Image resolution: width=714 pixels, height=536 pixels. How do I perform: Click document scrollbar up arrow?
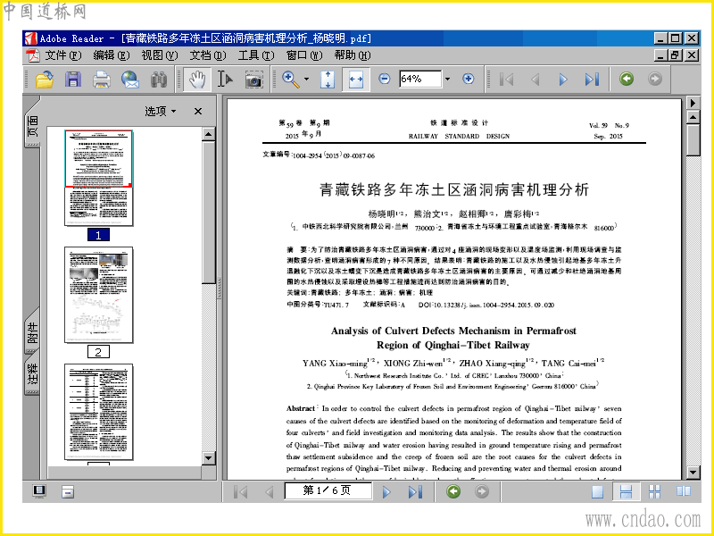point(693,118)
